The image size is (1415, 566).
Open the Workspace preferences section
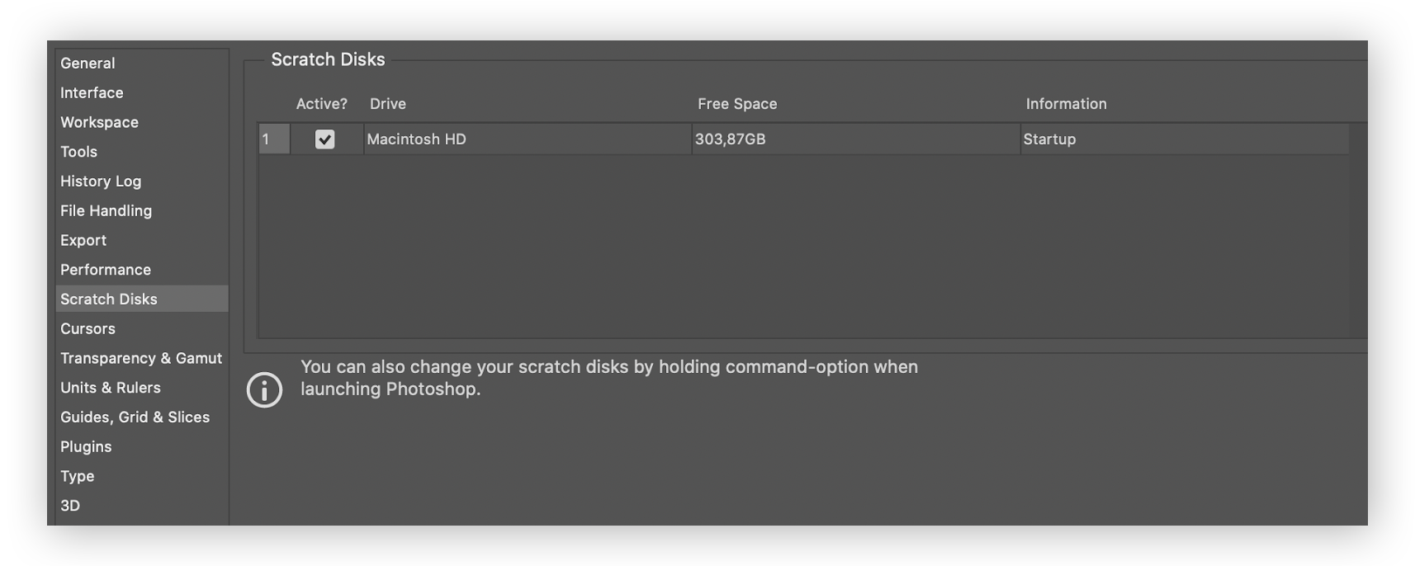point(99,121)
